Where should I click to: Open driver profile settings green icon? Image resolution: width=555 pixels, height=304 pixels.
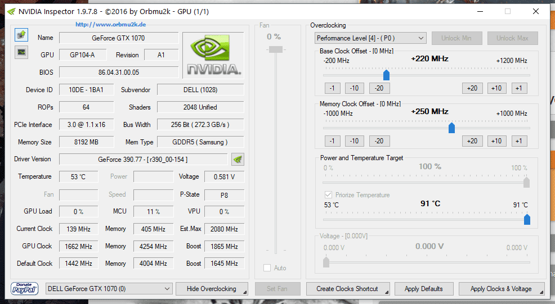click(238, 160)
